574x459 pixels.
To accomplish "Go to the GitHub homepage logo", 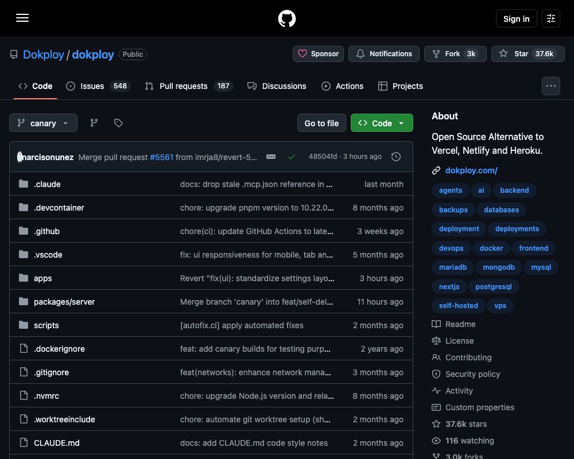I will coord(286,18).
